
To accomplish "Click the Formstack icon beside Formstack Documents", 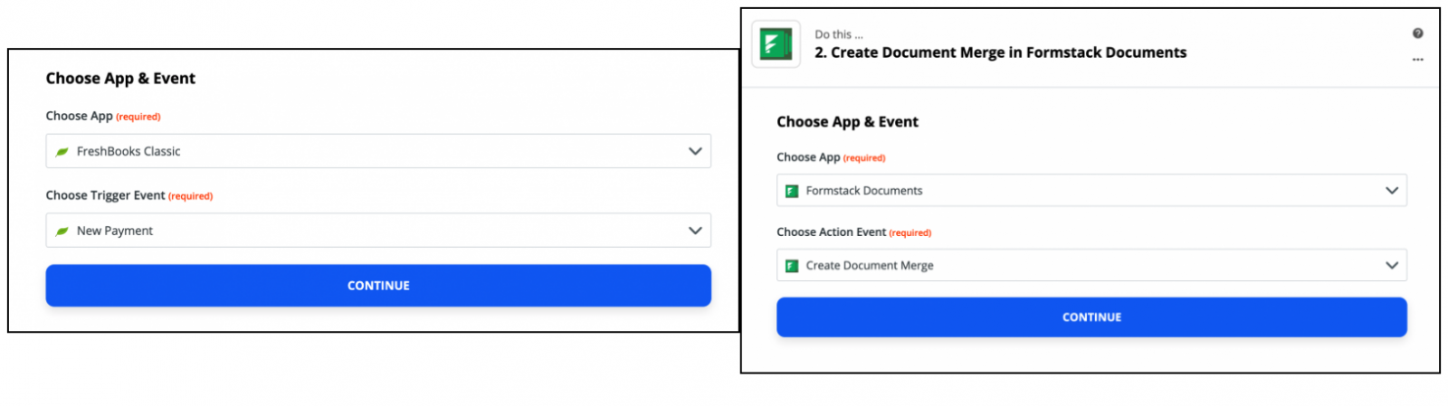I will click(792, 191).
